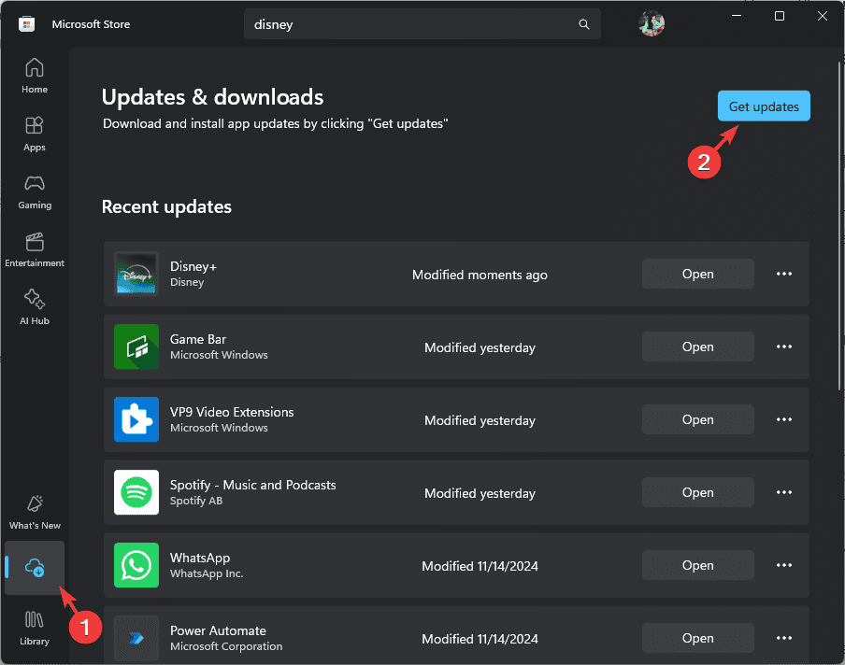Show more options for VP9 Video Extensions

pyautogui.click(x=784, y=419)
